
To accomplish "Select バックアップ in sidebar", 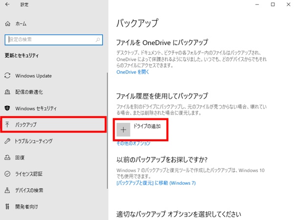I will (26, 125).
